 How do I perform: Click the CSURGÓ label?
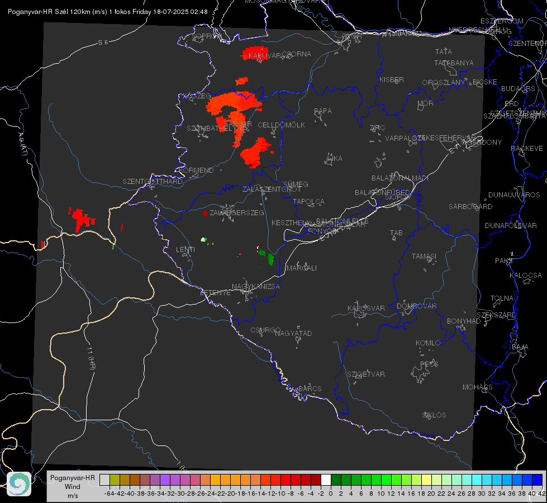pyautogui.click(x=265, y=330)
